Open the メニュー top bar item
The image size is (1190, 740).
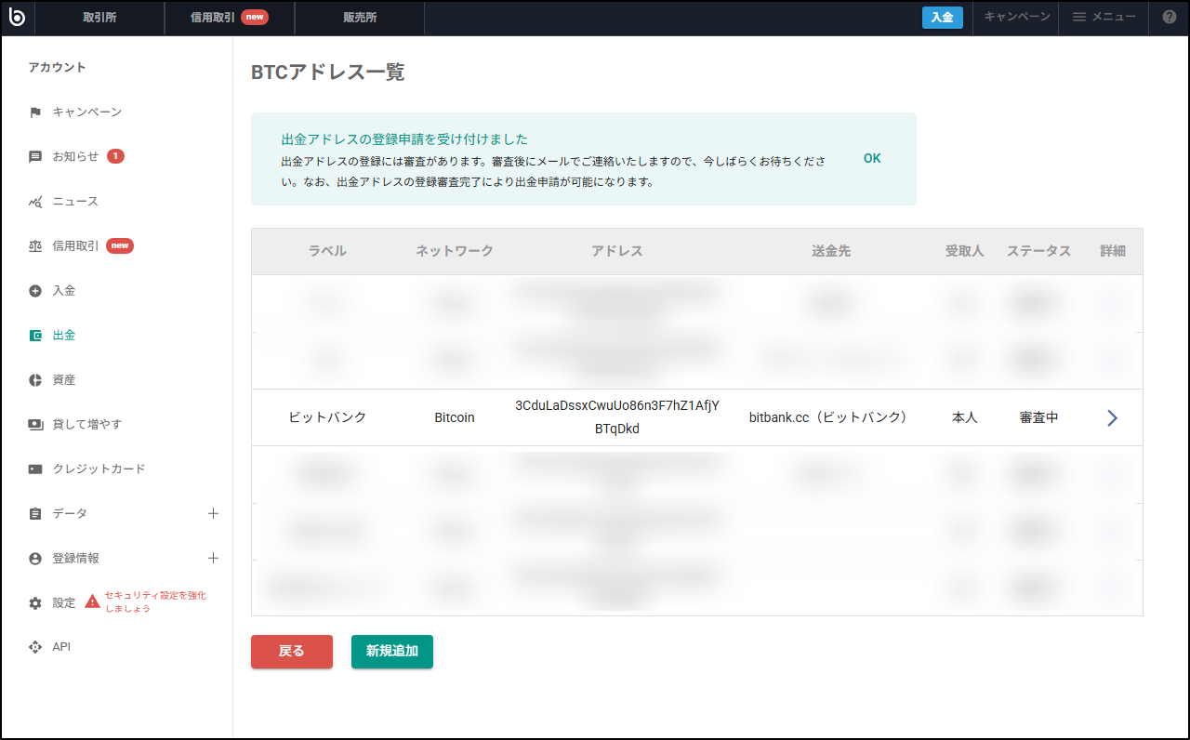point(1104,17)
